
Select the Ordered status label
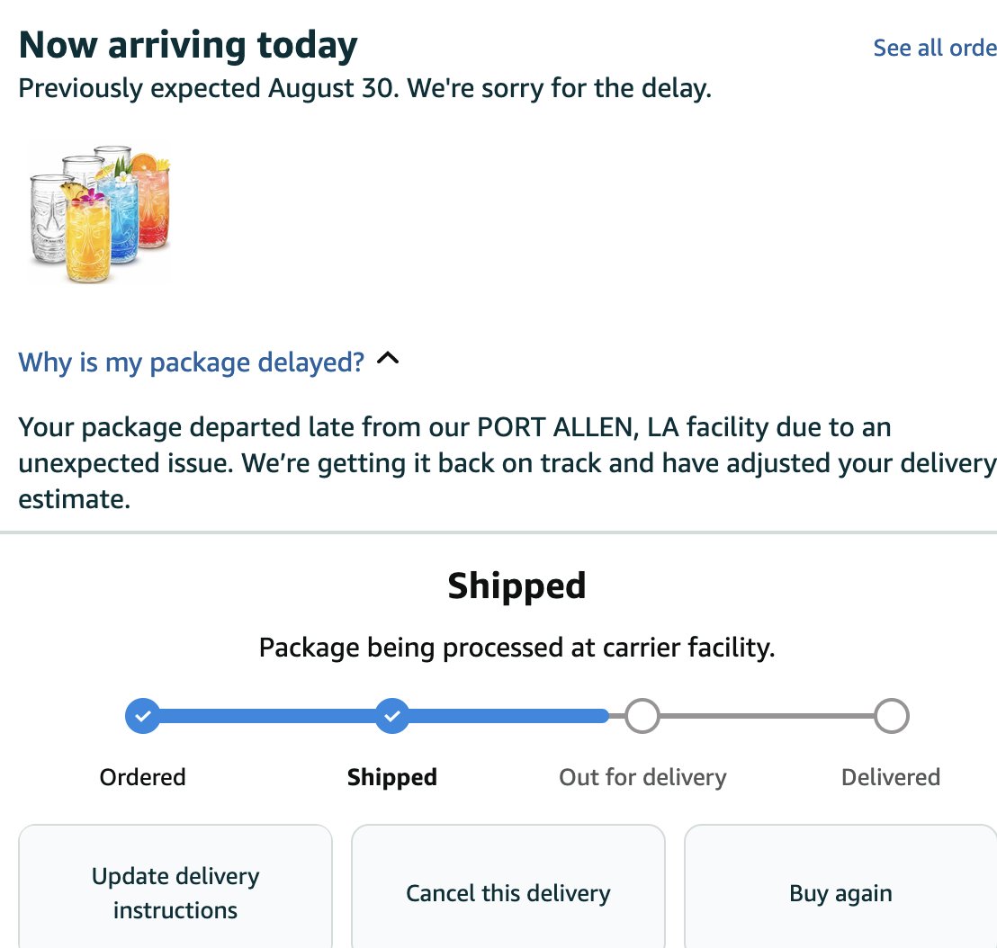coord(142,777)
